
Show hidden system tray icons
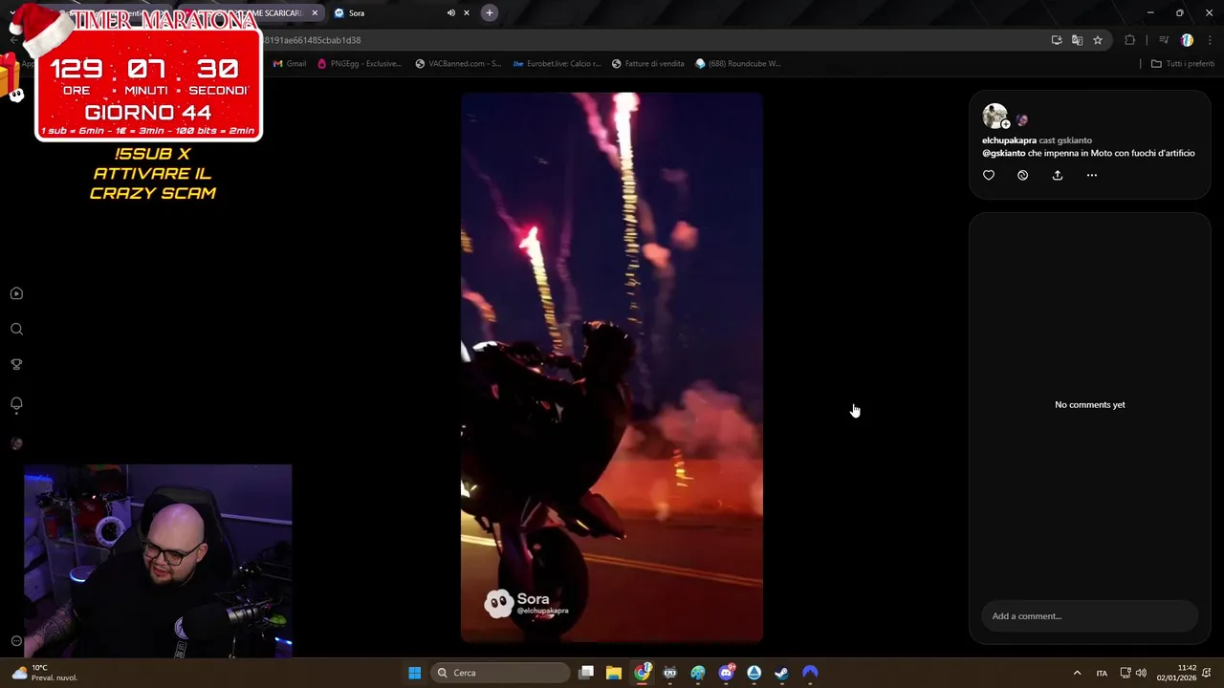click(x=1077, y=673)
